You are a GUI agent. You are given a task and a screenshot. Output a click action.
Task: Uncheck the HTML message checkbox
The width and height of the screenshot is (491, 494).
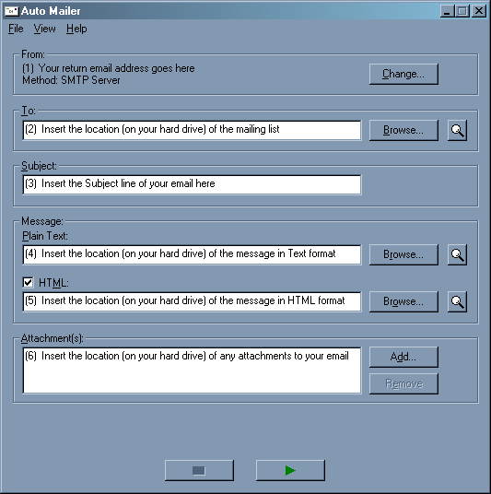click(28, 282)
